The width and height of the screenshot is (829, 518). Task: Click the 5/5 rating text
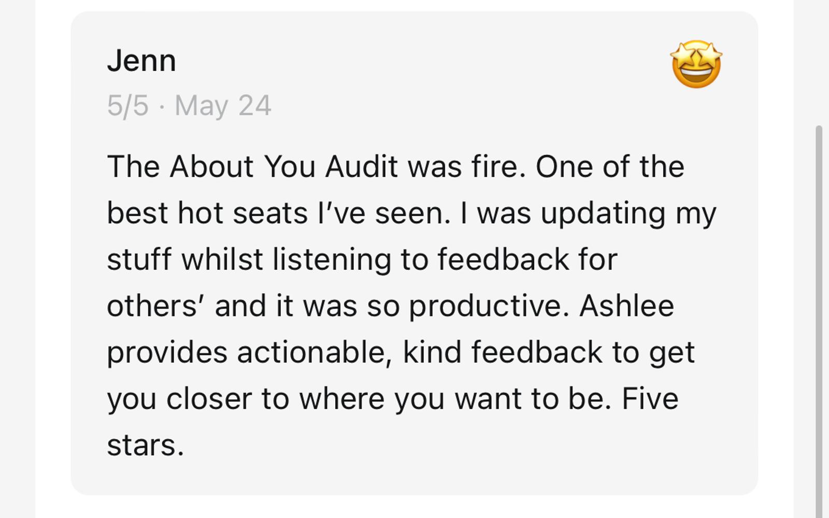[127, 106]
